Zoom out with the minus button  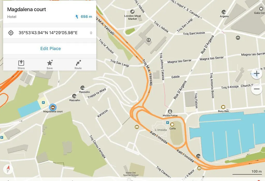[257, 89]
